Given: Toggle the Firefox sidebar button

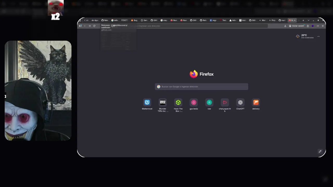Looking at the screenshot, I should 80,26.
